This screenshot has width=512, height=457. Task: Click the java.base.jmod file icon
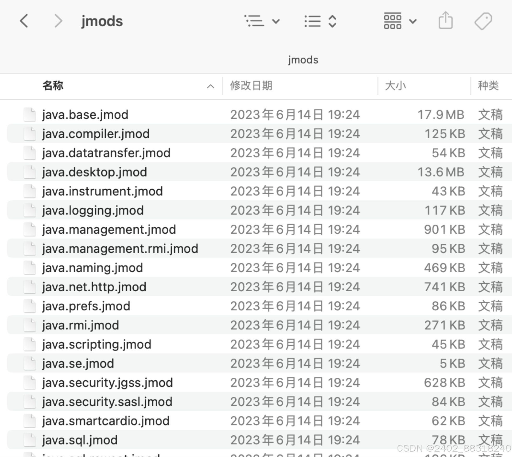(x=30, y=115)
